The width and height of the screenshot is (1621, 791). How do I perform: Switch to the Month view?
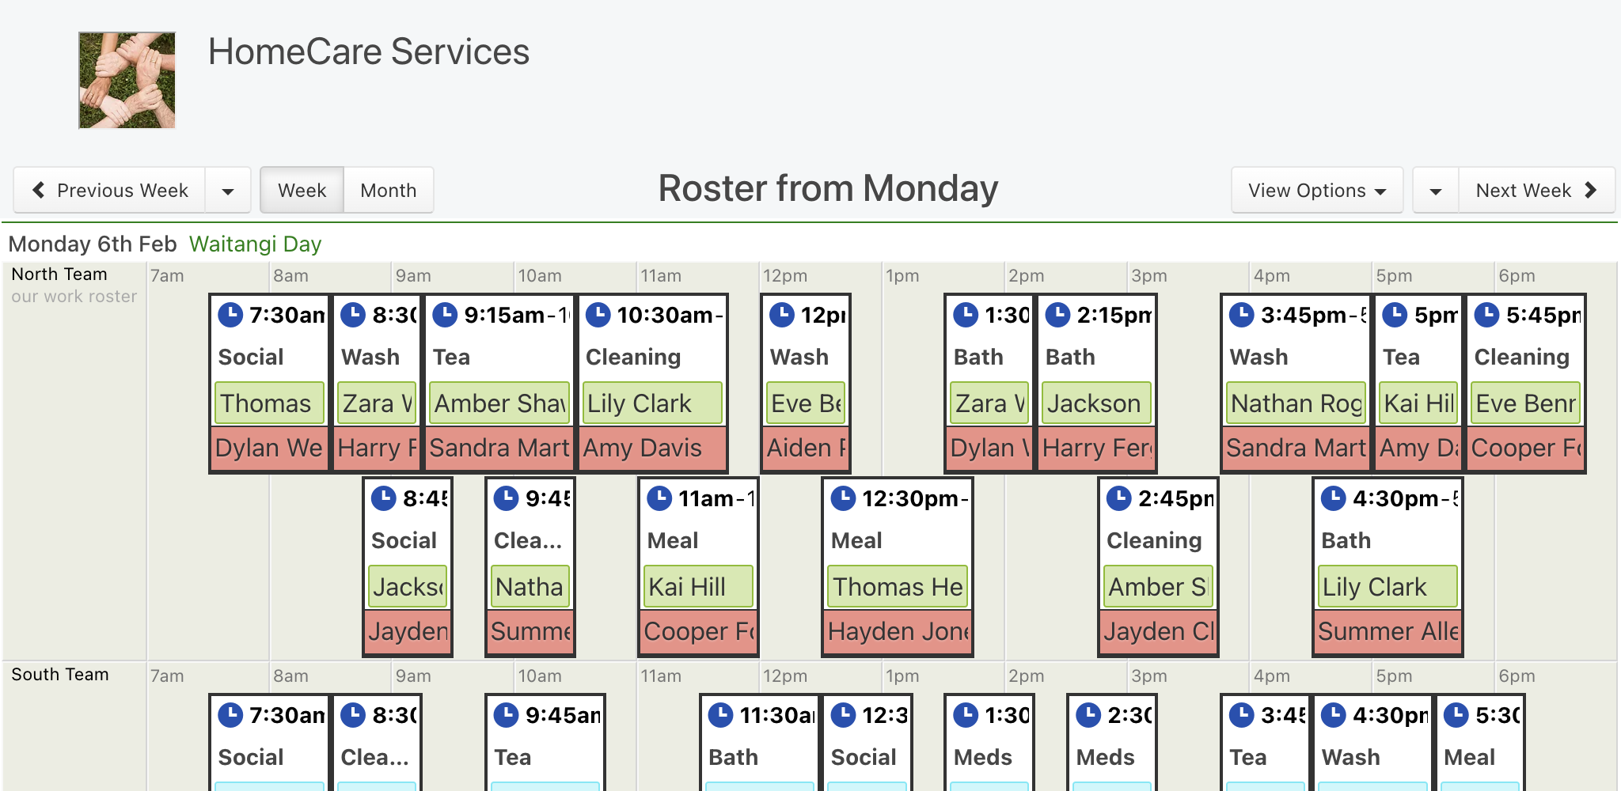(x=389, y=191)
